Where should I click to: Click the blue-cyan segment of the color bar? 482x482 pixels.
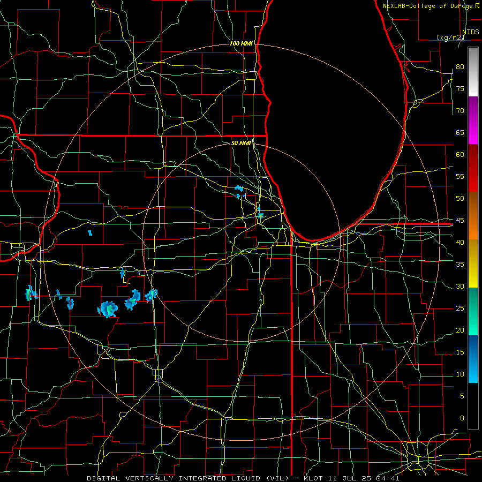coord(473,359)
